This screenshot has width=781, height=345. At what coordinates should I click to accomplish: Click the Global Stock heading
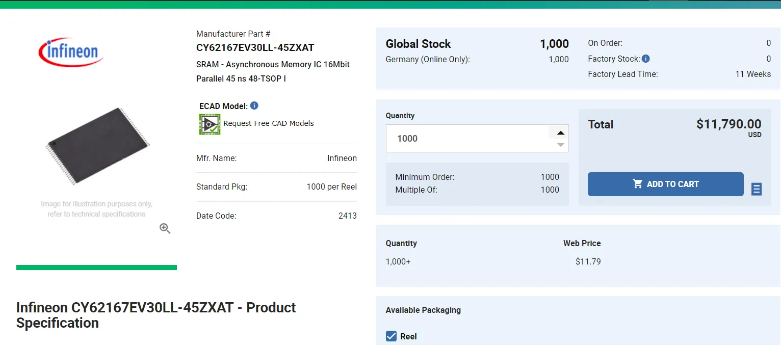419,44
